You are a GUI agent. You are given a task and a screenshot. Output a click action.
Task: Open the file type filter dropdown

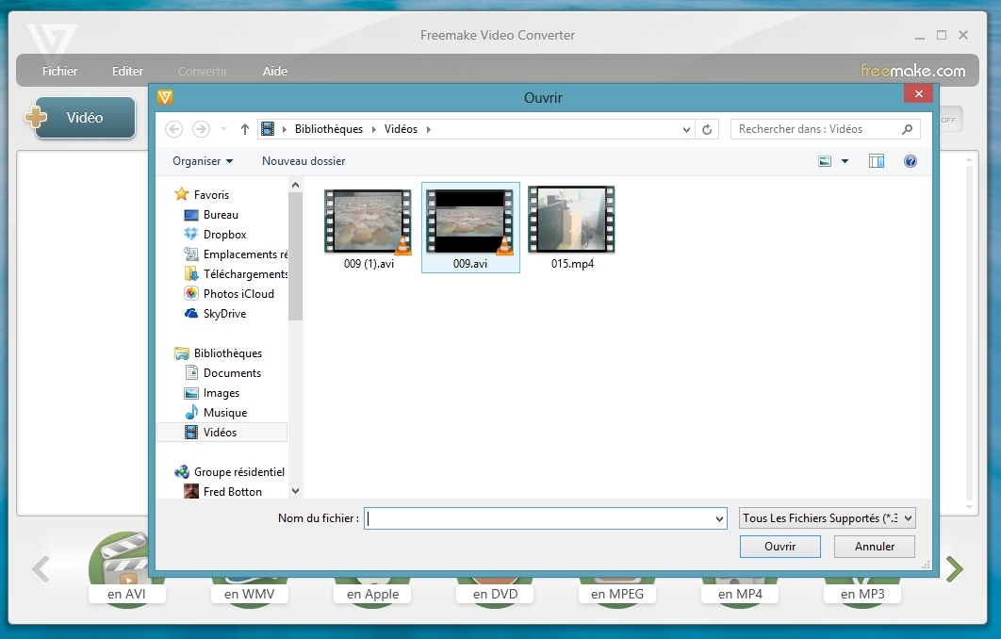click(828, 517)
